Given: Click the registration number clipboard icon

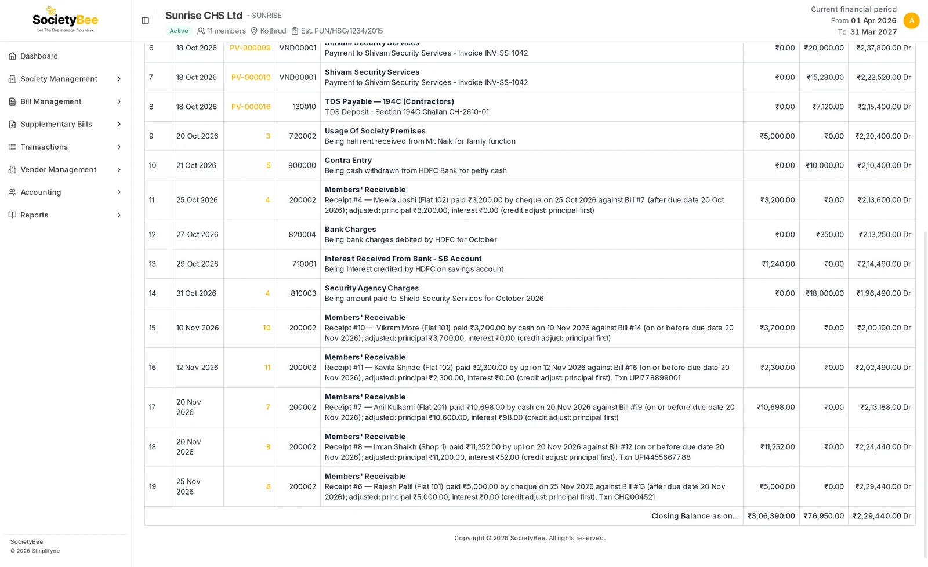Looking at the screenshot, I should pos(295,31).
